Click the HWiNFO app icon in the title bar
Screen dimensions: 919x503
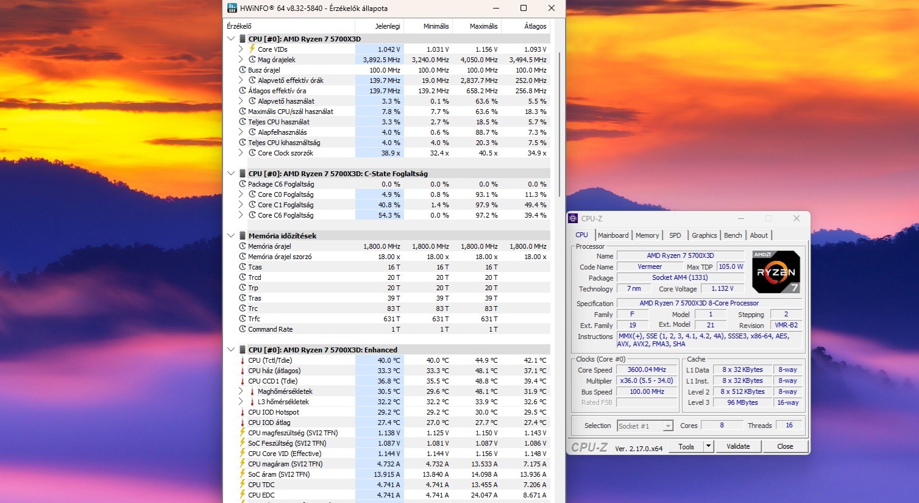(232, 9)
